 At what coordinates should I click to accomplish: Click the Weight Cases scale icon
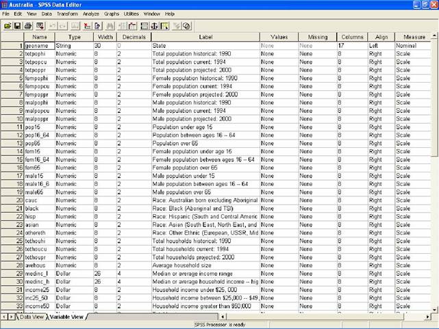tap(155, 25)
